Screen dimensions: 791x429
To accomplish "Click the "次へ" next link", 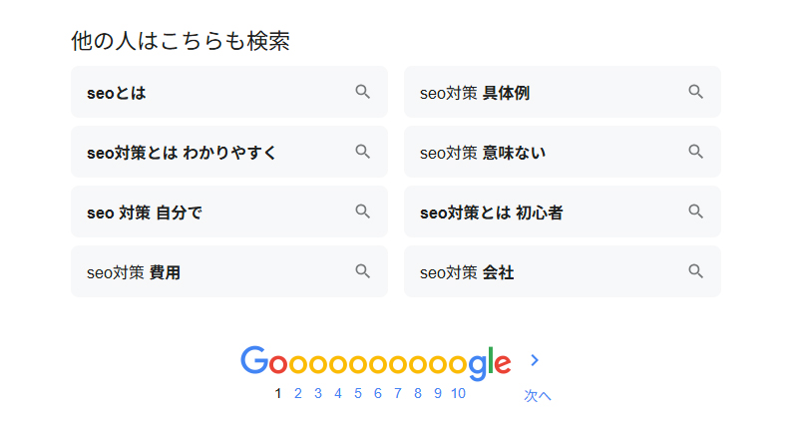I will pos(538,396).
